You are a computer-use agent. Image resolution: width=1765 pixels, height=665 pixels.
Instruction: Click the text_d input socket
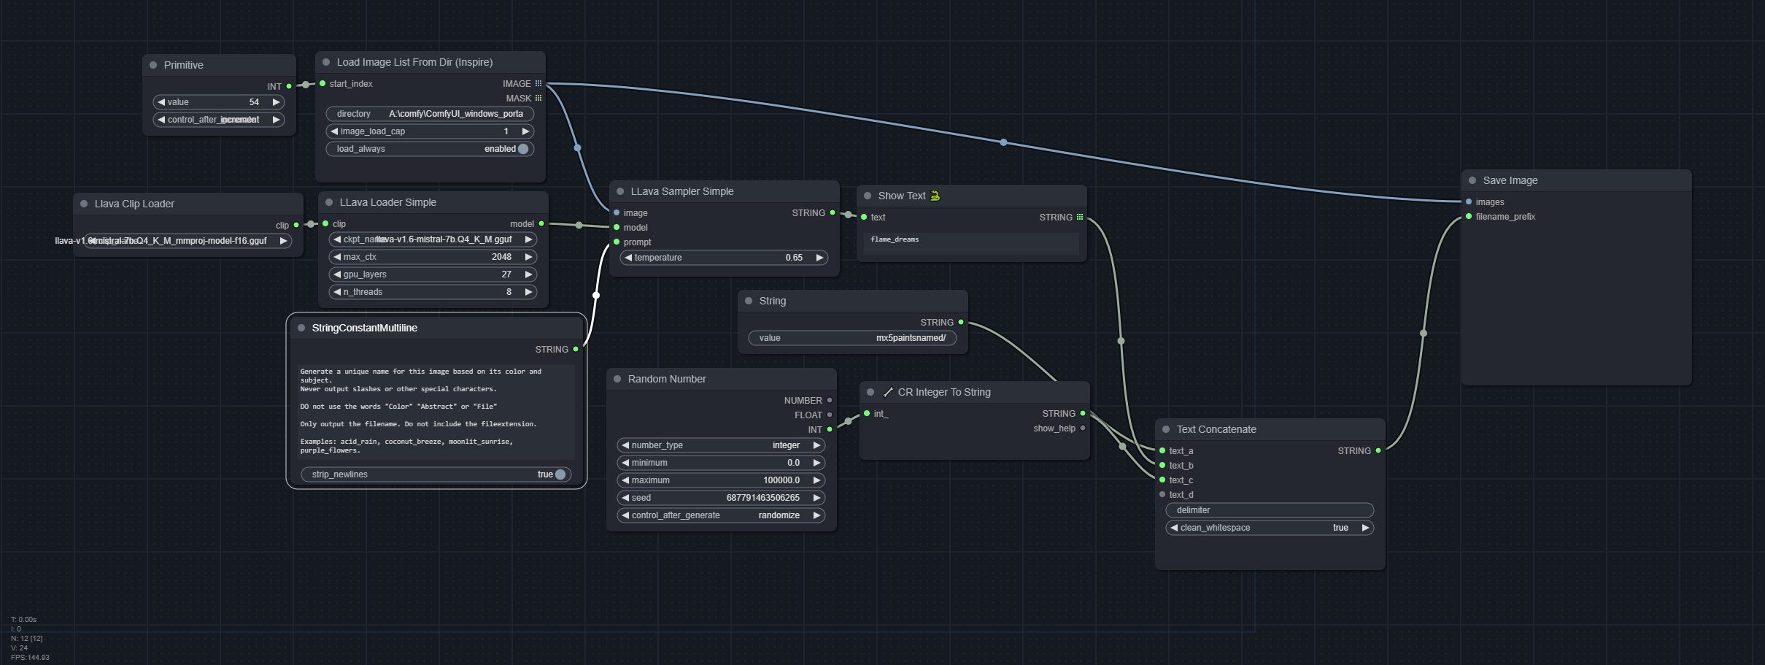coord(1162,494)
